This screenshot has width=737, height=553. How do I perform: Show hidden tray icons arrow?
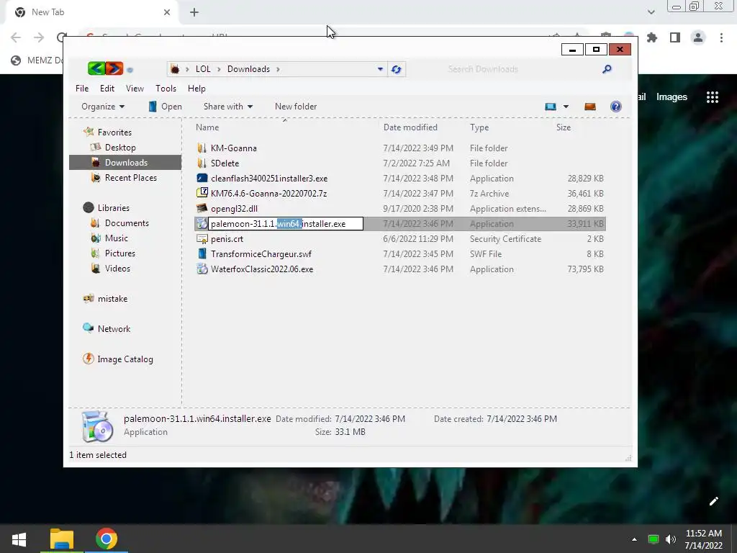[634, 539]
